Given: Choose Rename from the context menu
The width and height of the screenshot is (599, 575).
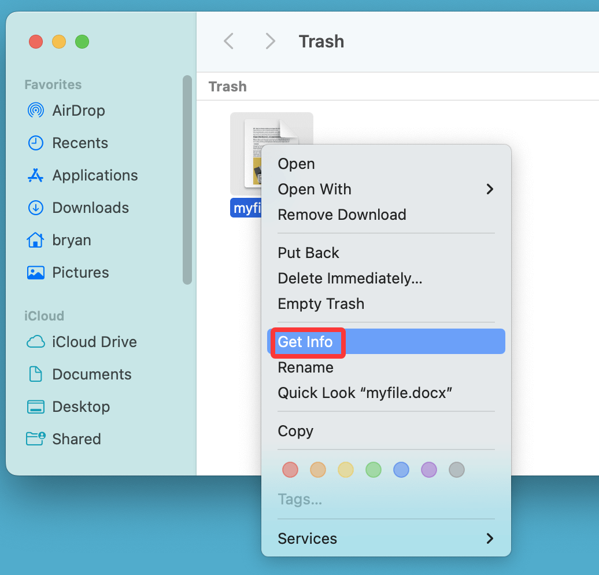Looking at the screenshot, I should [306, 367].
